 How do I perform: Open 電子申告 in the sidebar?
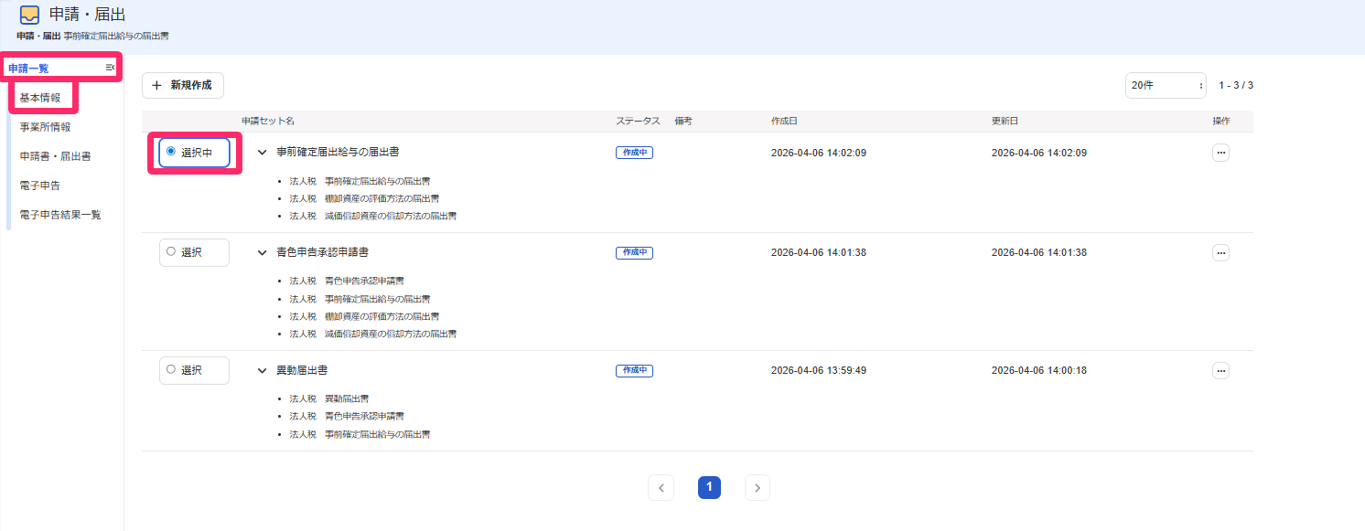(x=40, y=186)
